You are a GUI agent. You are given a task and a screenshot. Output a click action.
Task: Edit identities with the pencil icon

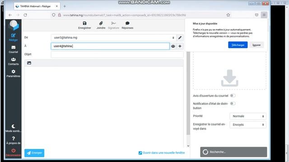[x=180, y=38]
